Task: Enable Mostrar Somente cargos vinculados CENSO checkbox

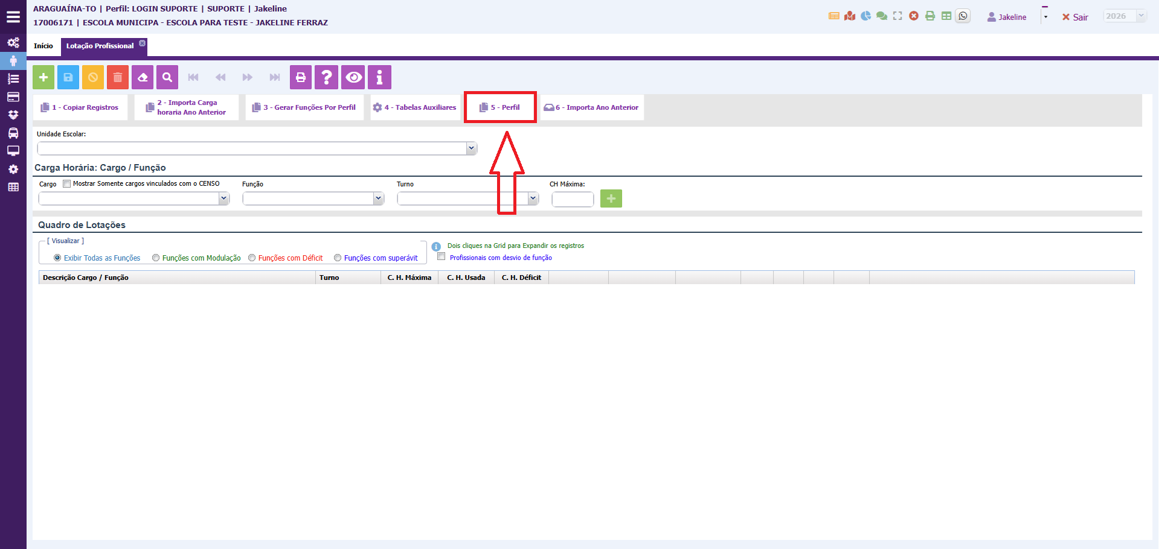Action: 67,184
